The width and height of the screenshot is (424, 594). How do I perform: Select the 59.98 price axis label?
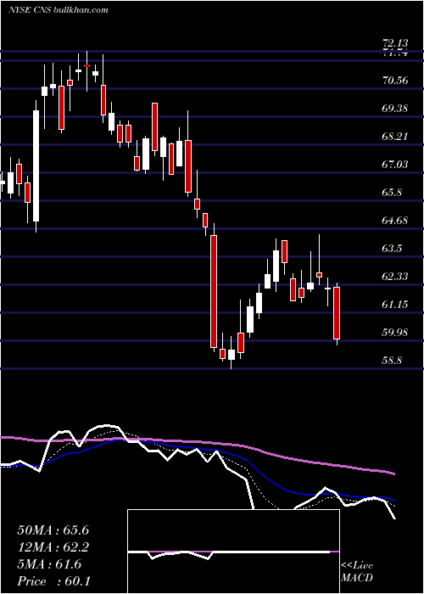[395, 333]
